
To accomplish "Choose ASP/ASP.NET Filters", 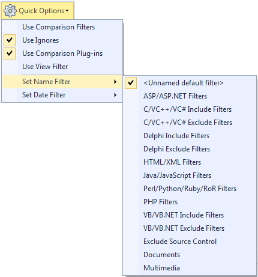I will tap(190, 96).
